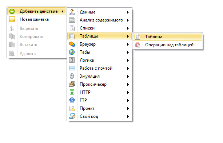The image size is (223, 143).
Task: Click the red gear icon for Операции над таблицей
Action: (138, 45)
